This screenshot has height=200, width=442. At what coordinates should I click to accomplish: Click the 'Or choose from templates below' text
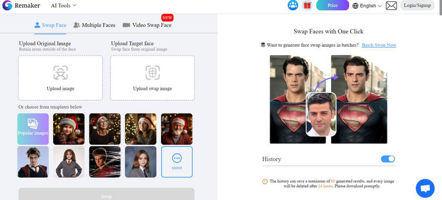click(50, 107)
